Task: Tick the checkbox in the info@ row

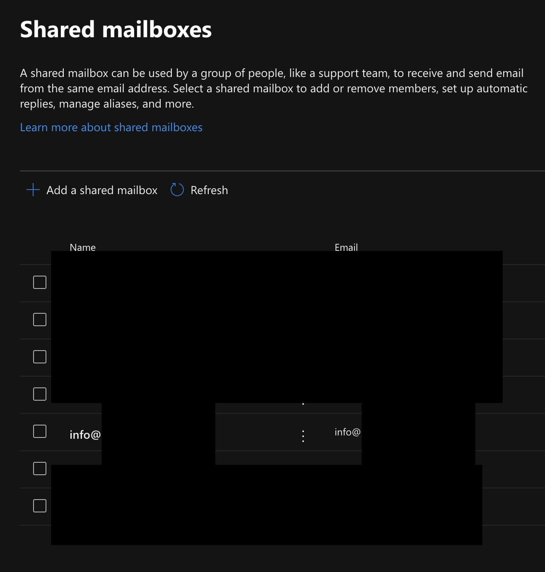Action: pos(40,431)
